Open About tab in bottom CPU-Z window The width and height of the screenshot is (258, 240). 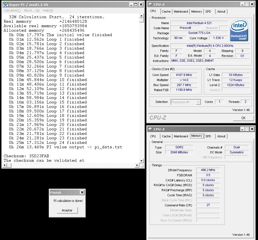pyautogui.click(x=221, y=136)
